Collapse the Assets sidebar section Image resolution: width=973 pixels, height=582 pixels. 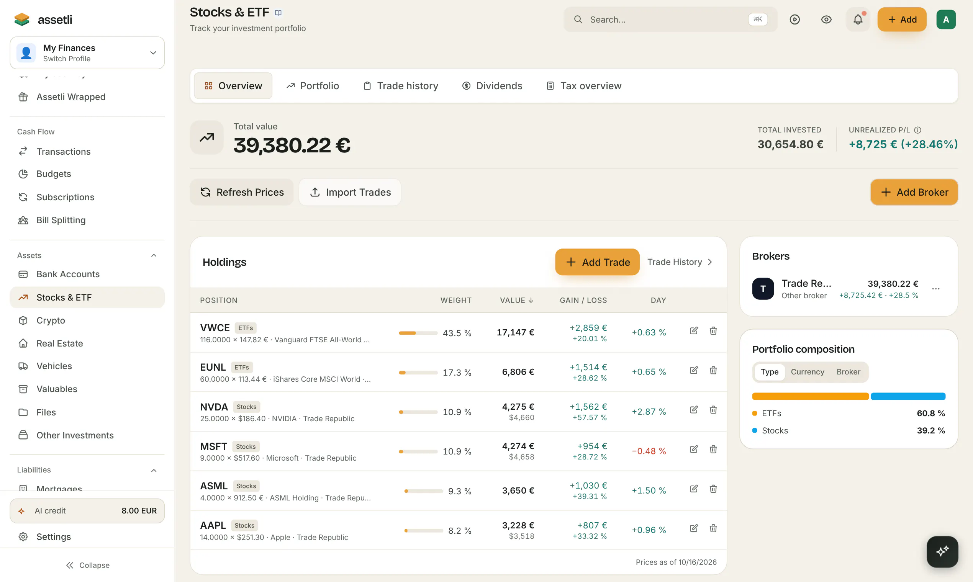pos(154,255)
